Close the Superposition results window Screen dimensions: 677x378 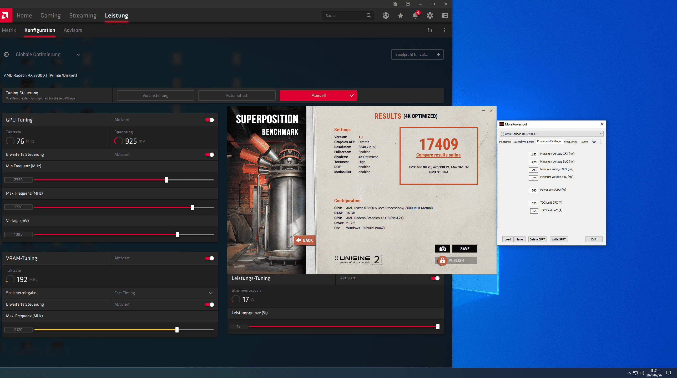point(491,111)
